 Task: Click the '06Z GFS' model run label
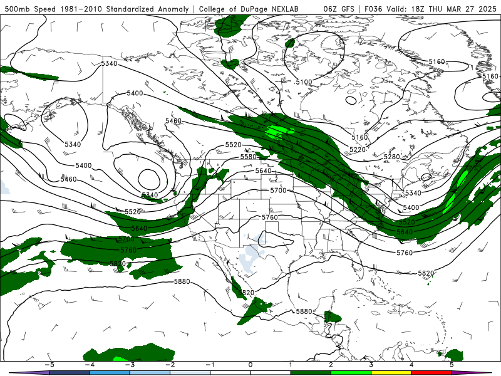339,9
